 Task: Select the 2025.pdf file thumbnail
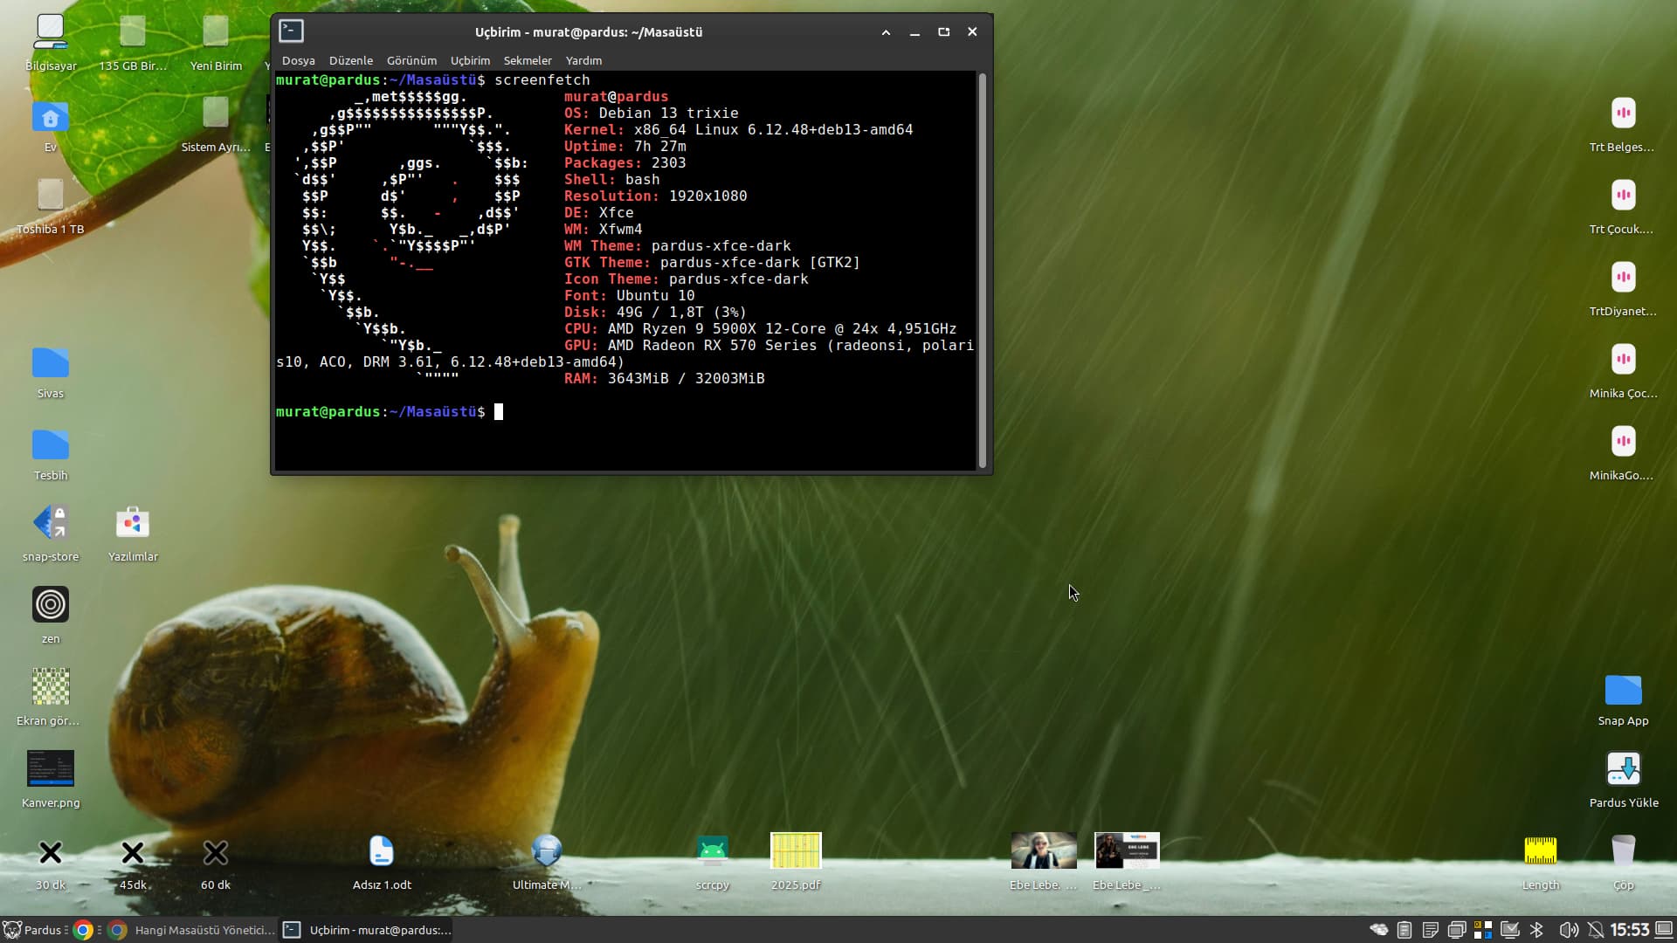click(x=795, y=851)
